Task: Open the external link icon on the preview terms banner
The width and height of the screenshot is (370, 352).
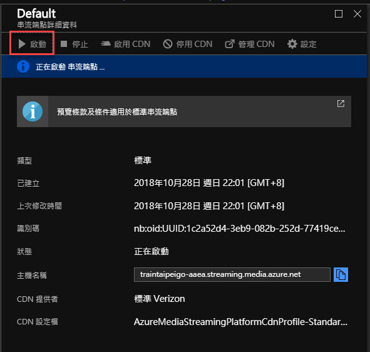Action: click(341, 103)
